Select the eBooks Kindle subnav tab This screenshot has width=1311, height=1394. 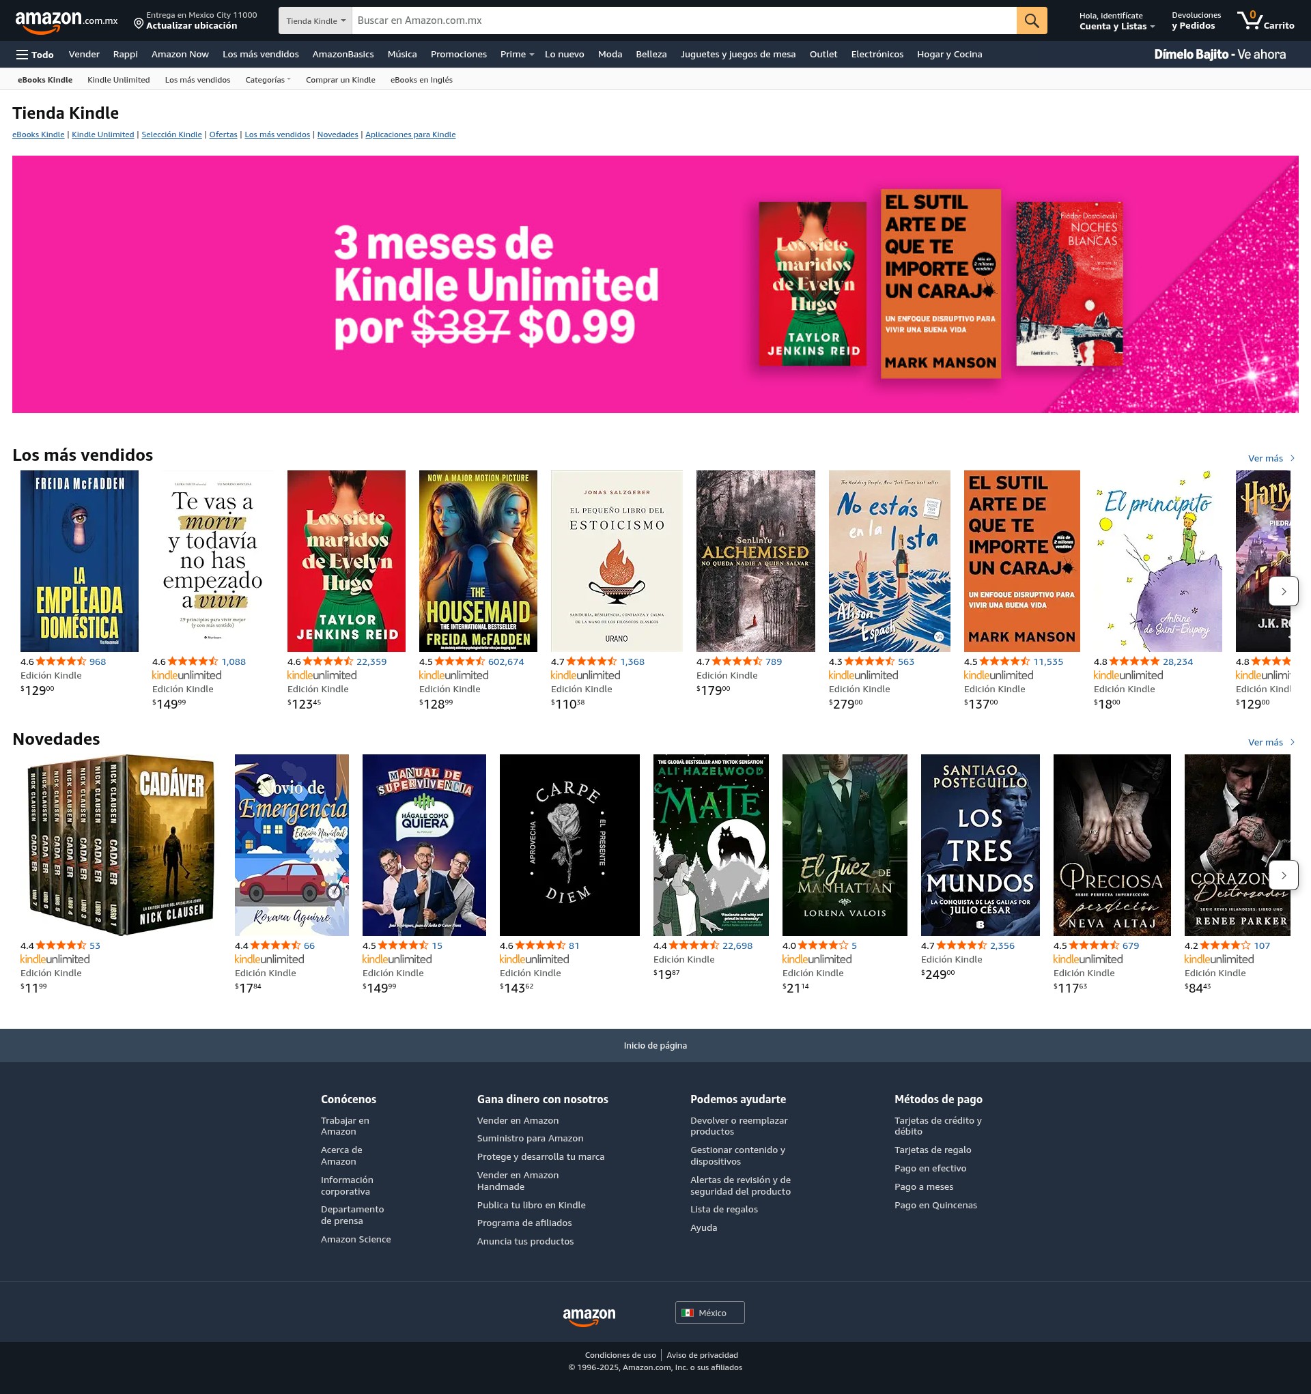(x=45, y=80)
